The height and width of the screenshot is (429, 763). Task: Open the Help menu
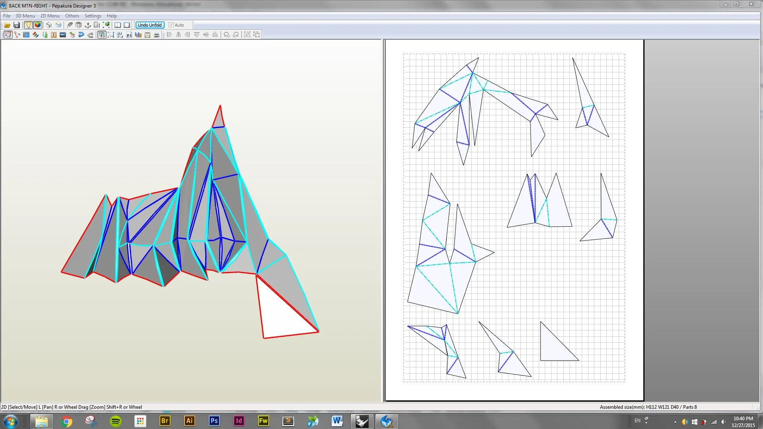point(112,16)
